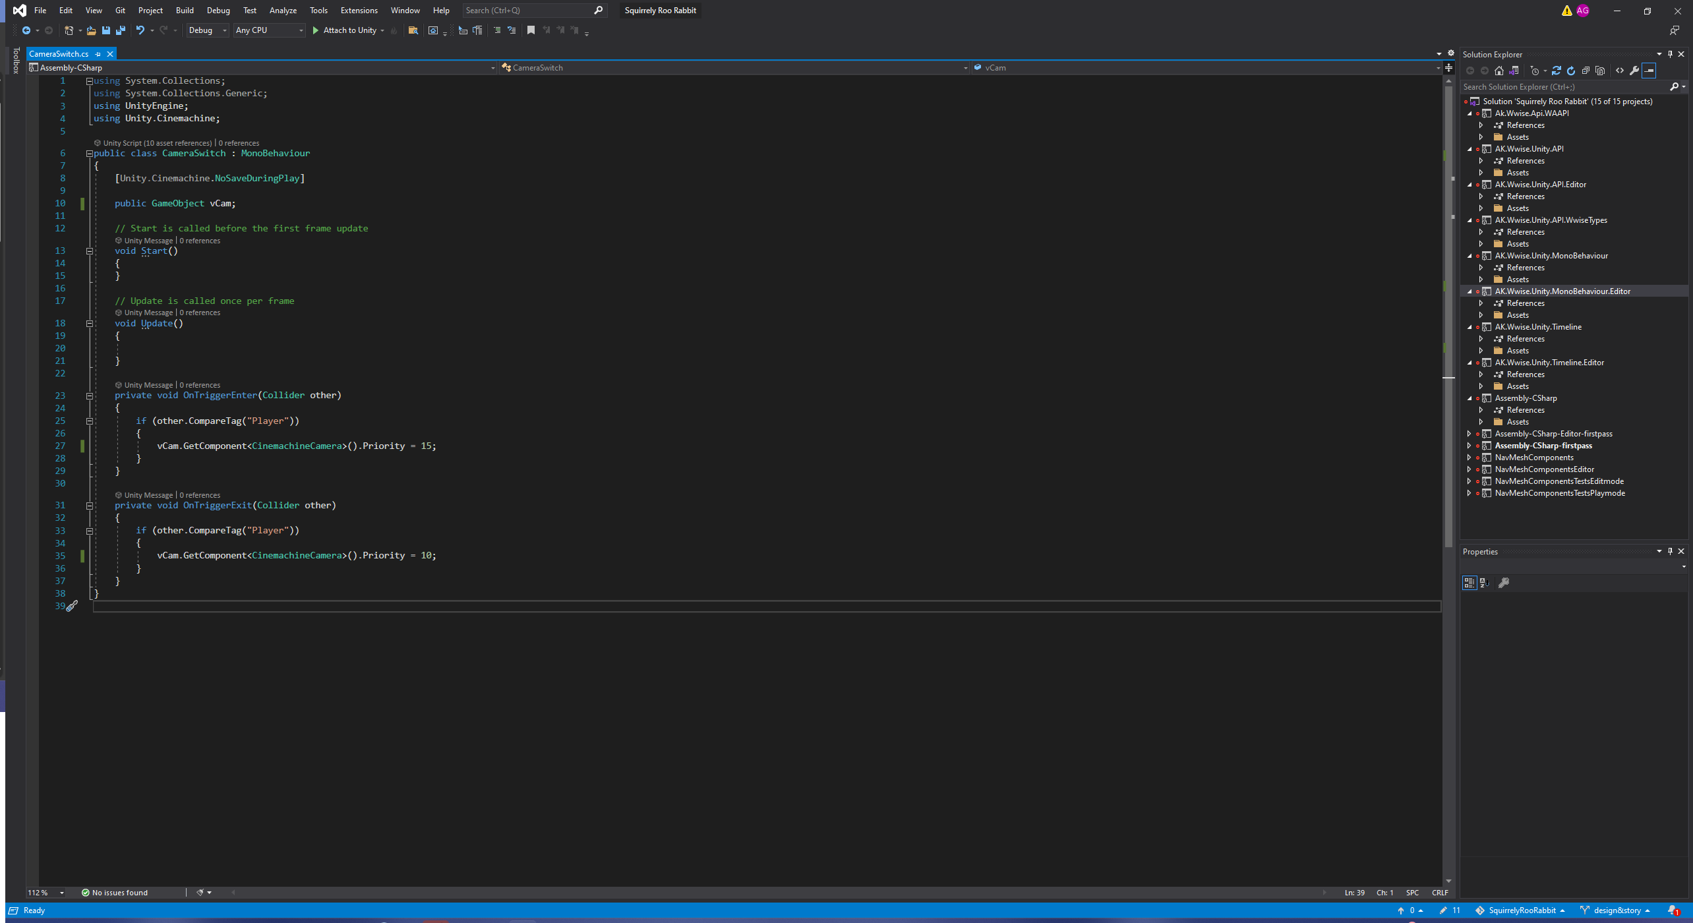Click the Save All toolbar icon
1693x923 pixels.
(x=120, y=30)
